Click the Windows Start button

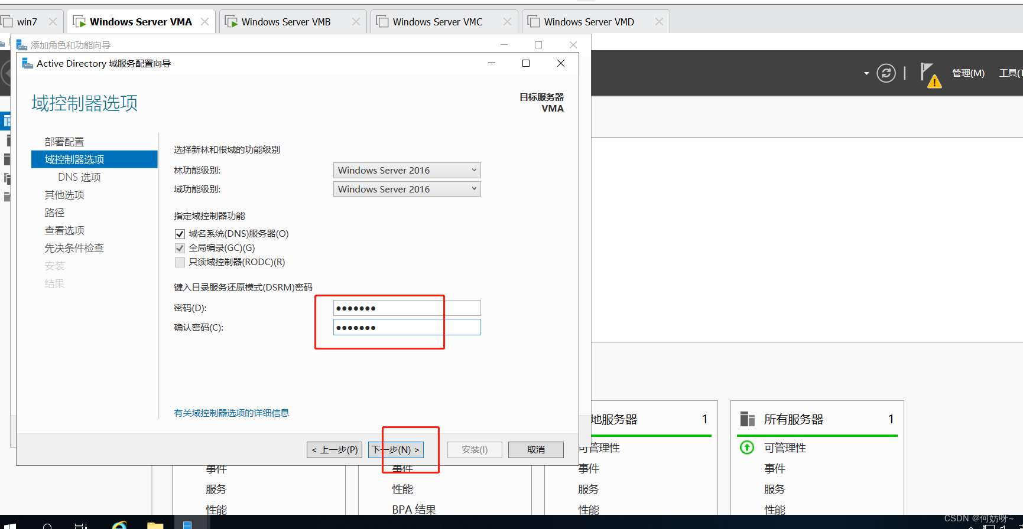click(x=10, y=525)
